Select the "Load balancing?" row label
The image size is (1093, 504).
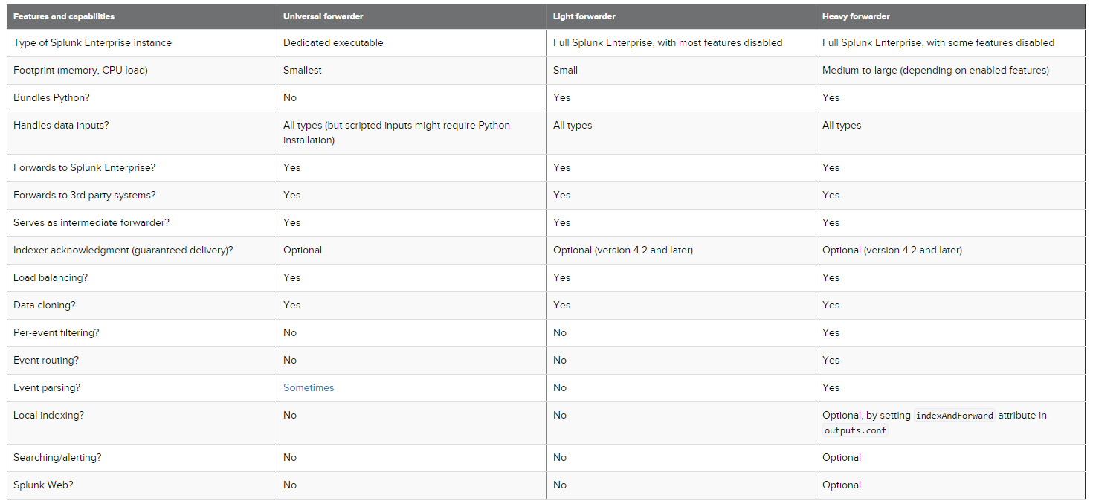pyautogui.click(x=51, y=277)
